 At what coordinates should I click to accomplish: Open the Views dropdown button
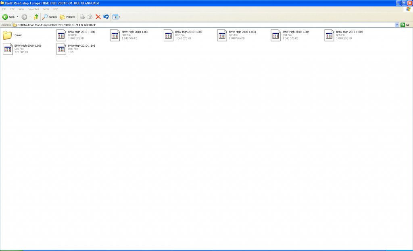pos(116,17)
